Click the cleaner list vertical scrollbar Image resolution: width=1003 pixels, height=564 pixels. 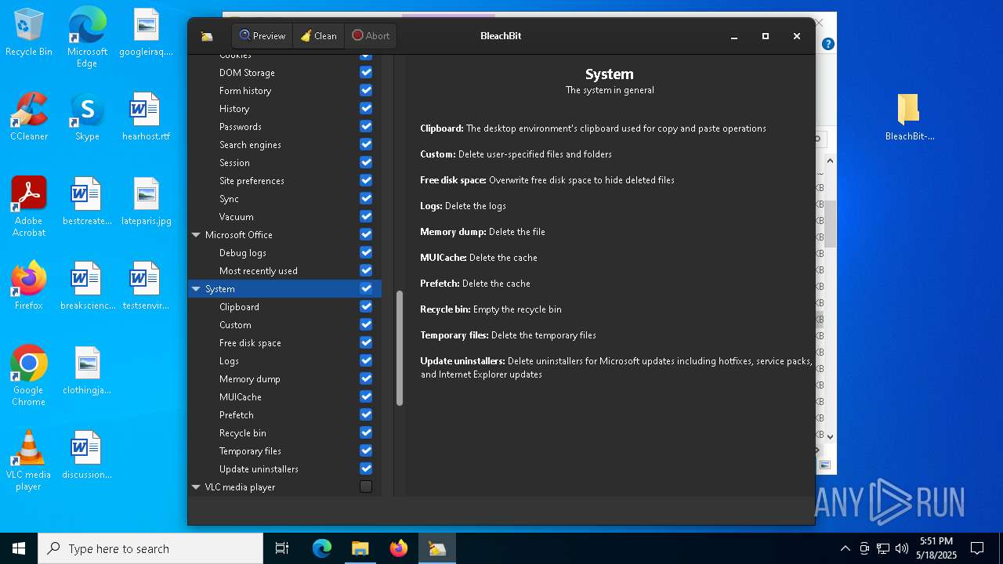tap(400, 349)
